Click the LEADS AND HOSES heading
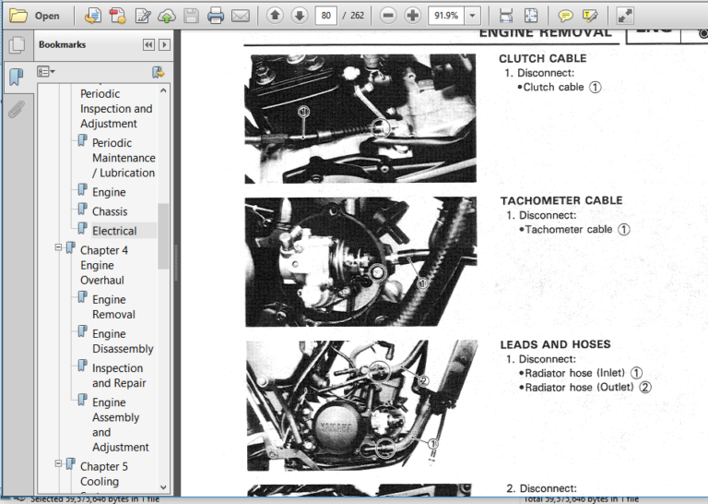This screenshot has width=708, height=504. coord(555,344)
